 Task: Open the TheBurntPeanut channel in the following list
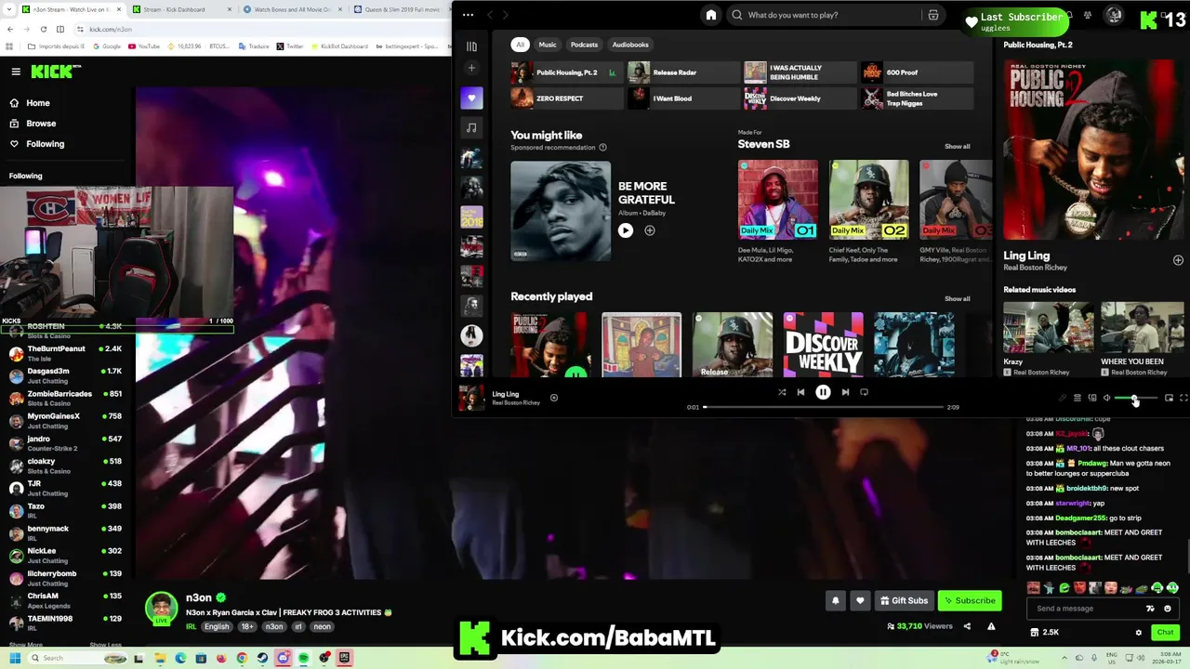click(67, 352)
